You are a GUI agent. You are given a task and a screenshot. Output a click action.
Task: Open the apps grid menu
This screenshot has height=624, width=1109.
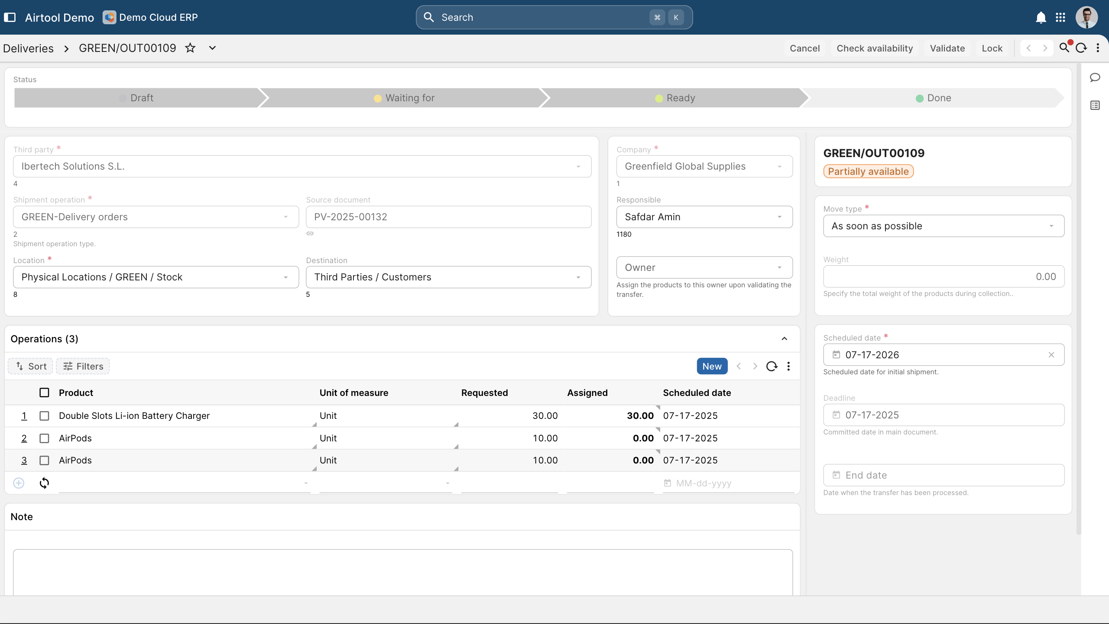tap(1060, 17)
